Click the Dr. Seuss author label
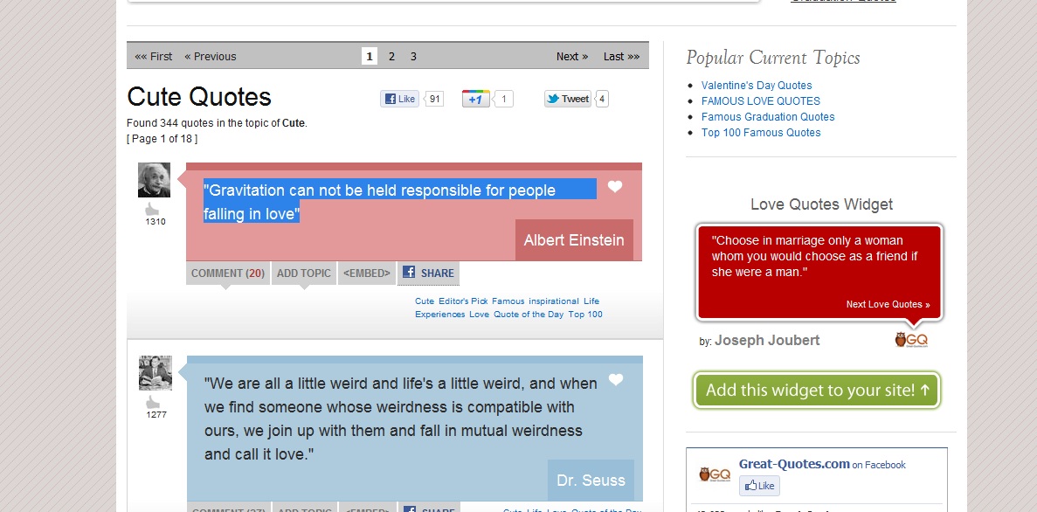This screenshot has height=512, width=1037. pyautogui.click(x=591, y=481)
